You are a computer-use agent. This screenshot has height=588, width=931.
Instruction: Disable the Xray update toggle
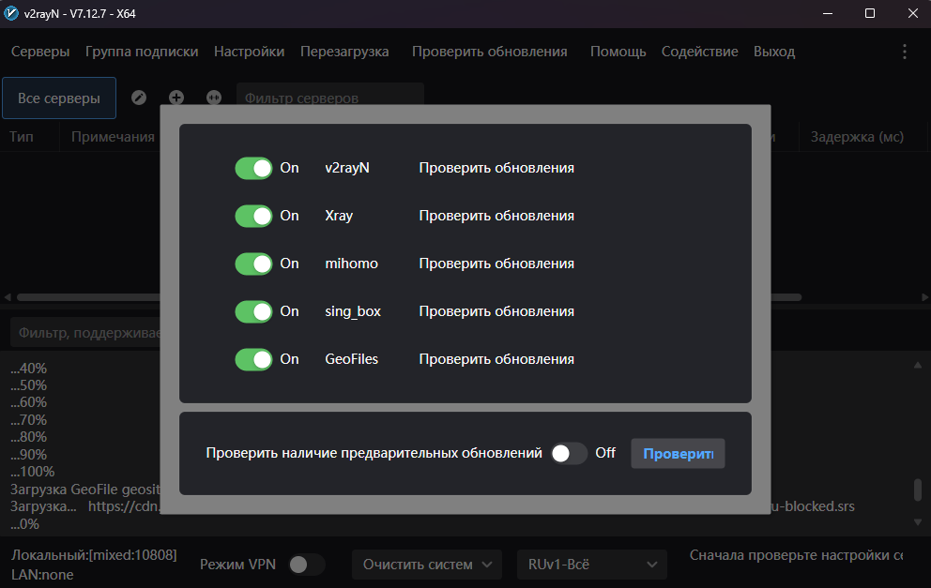[x=253, y=216]
